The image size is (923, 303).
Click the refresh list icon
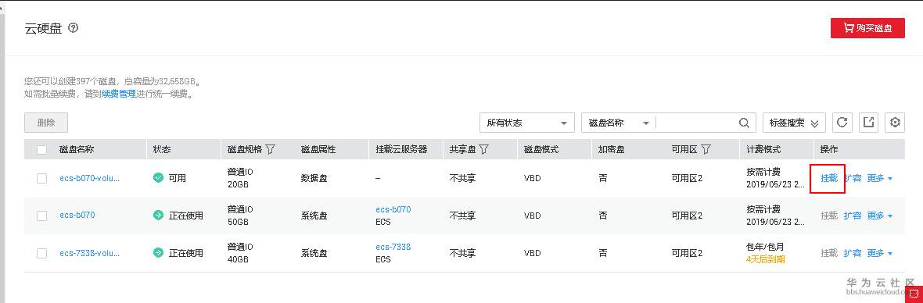842,122
